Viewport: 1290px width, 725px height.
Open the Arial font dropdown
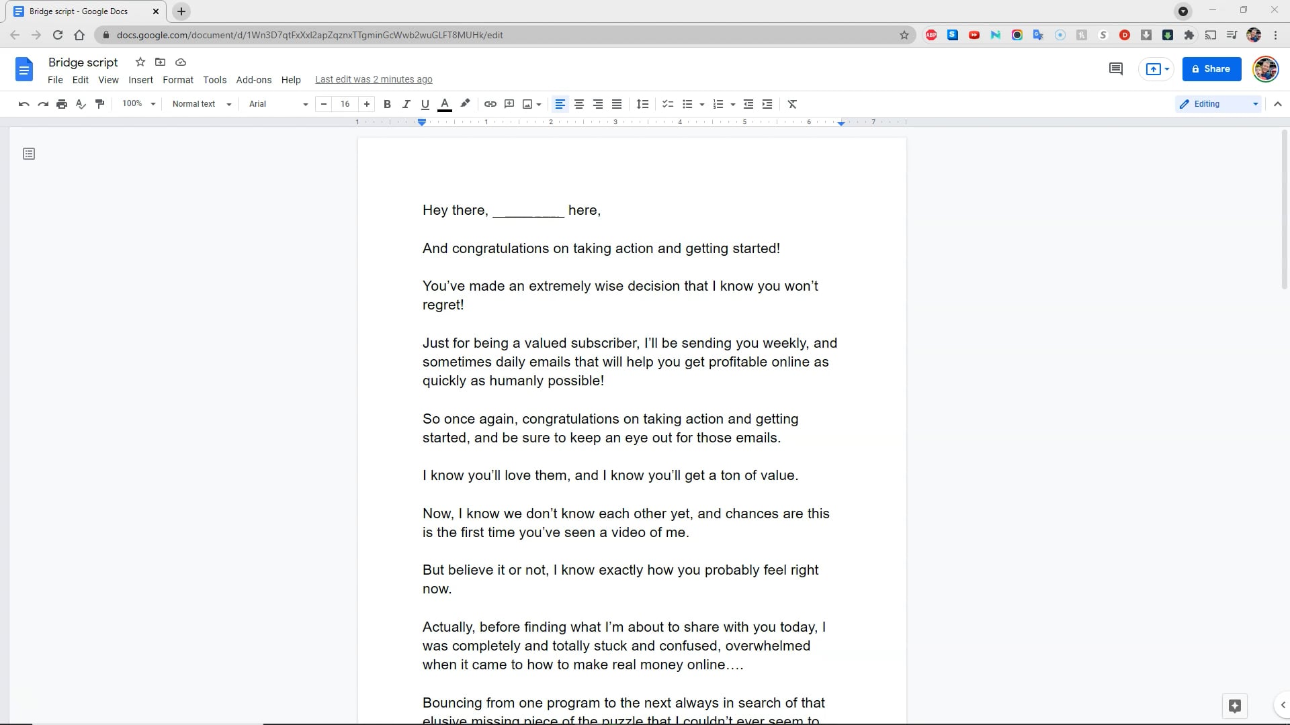(x=278, y=104)
